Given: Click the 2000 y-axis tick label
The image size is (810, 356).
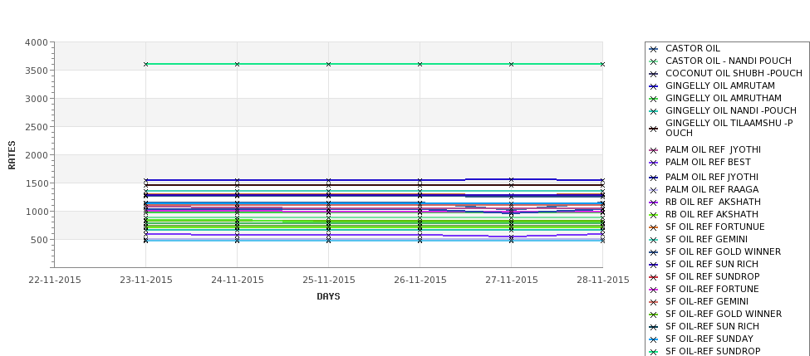Looking at the screenshot, I should pos(37,155).
